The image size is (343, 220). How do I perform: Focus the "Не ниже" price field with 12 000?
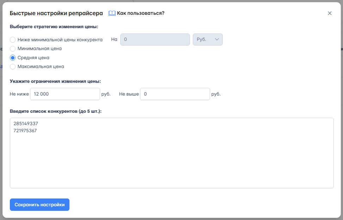[65, 94]
